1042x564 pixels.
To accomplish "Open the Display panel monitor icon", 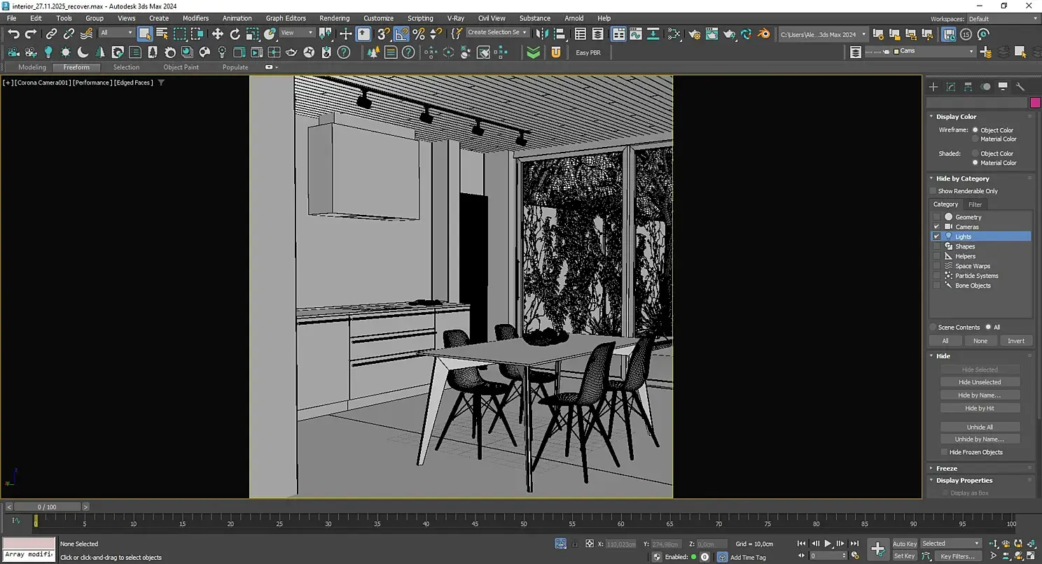I will (x=1003, y=87).
